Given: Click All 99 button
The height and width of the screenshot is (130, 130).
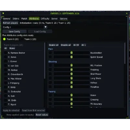Looking at the screenshot, I should coord(76,45).
